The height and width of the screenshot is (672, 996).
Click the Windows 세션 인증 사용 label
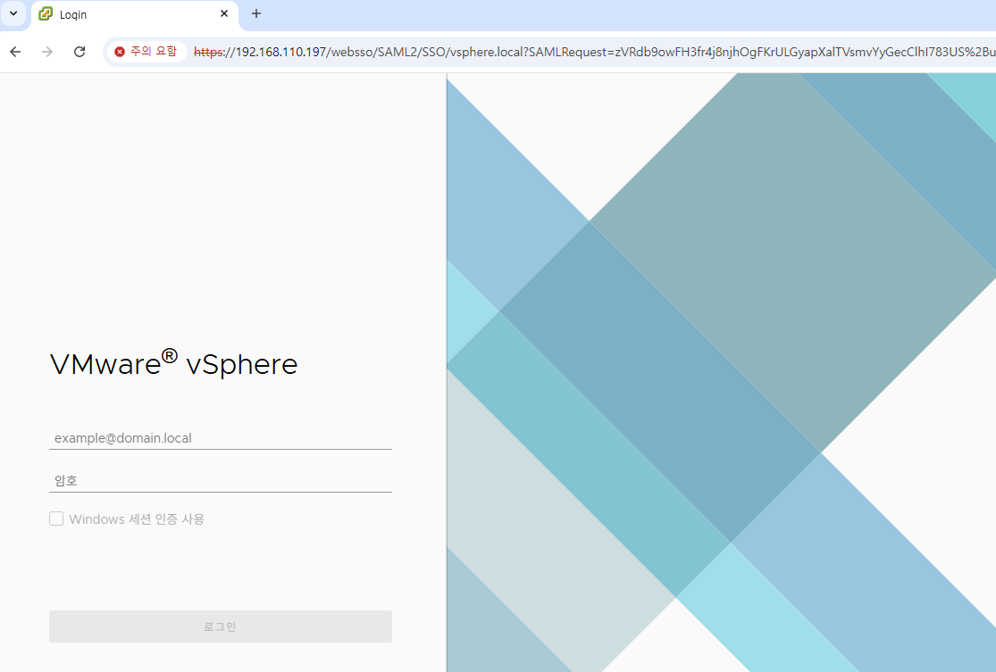[137, 519]
